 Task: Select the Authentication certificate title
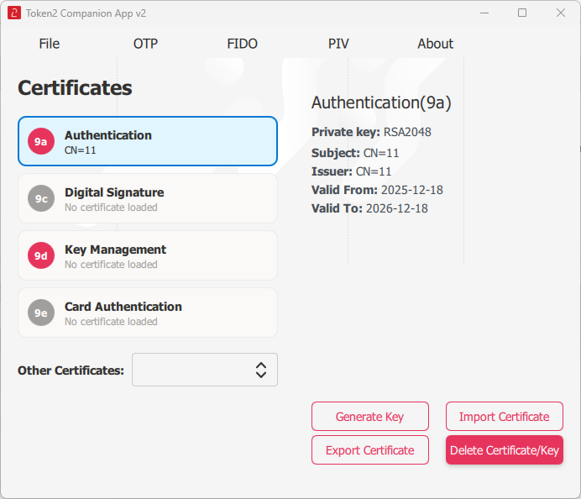tap(108, 135)
